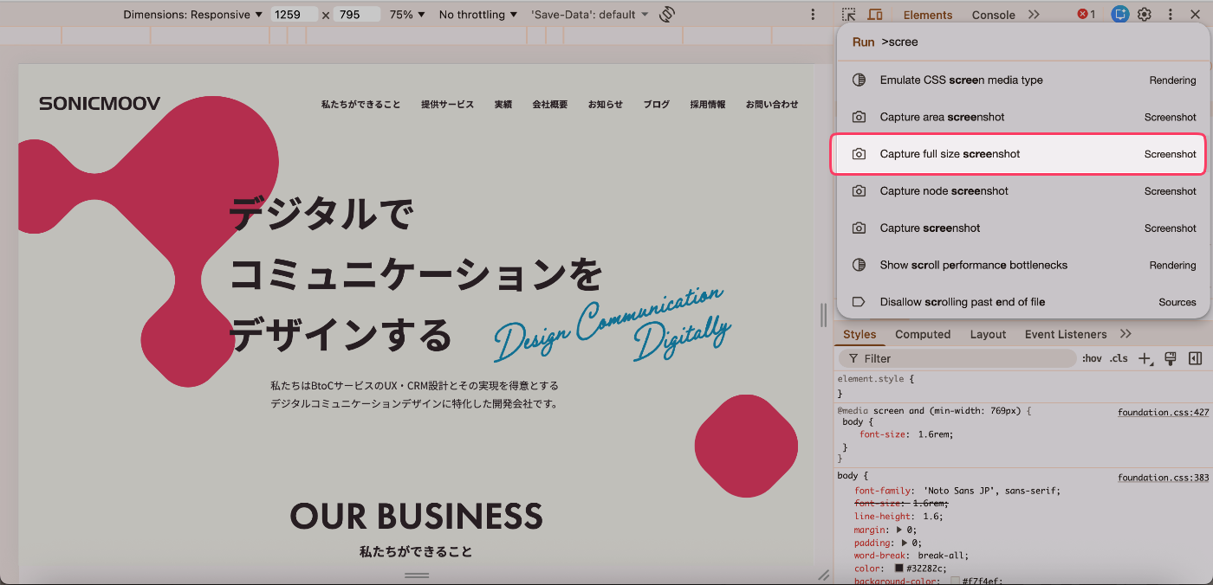Image resolution: width=1213 pixels, height=585 pixels.
Task: Toggle the :hov element state button
Action: [1092, 358]
